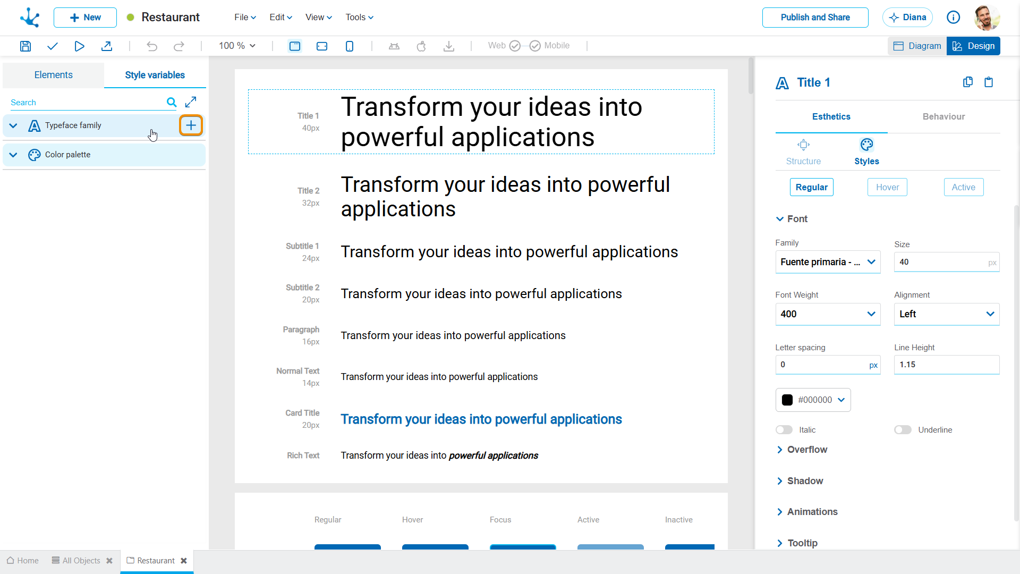1020x574 pixels.
Task: Collapse the Color palette section
Action: coord(13,155)
